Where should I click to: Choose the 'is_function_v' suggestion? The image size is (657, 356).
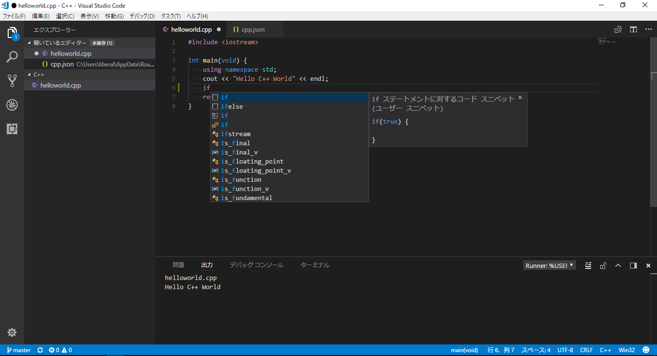click(x=290, y=189)
